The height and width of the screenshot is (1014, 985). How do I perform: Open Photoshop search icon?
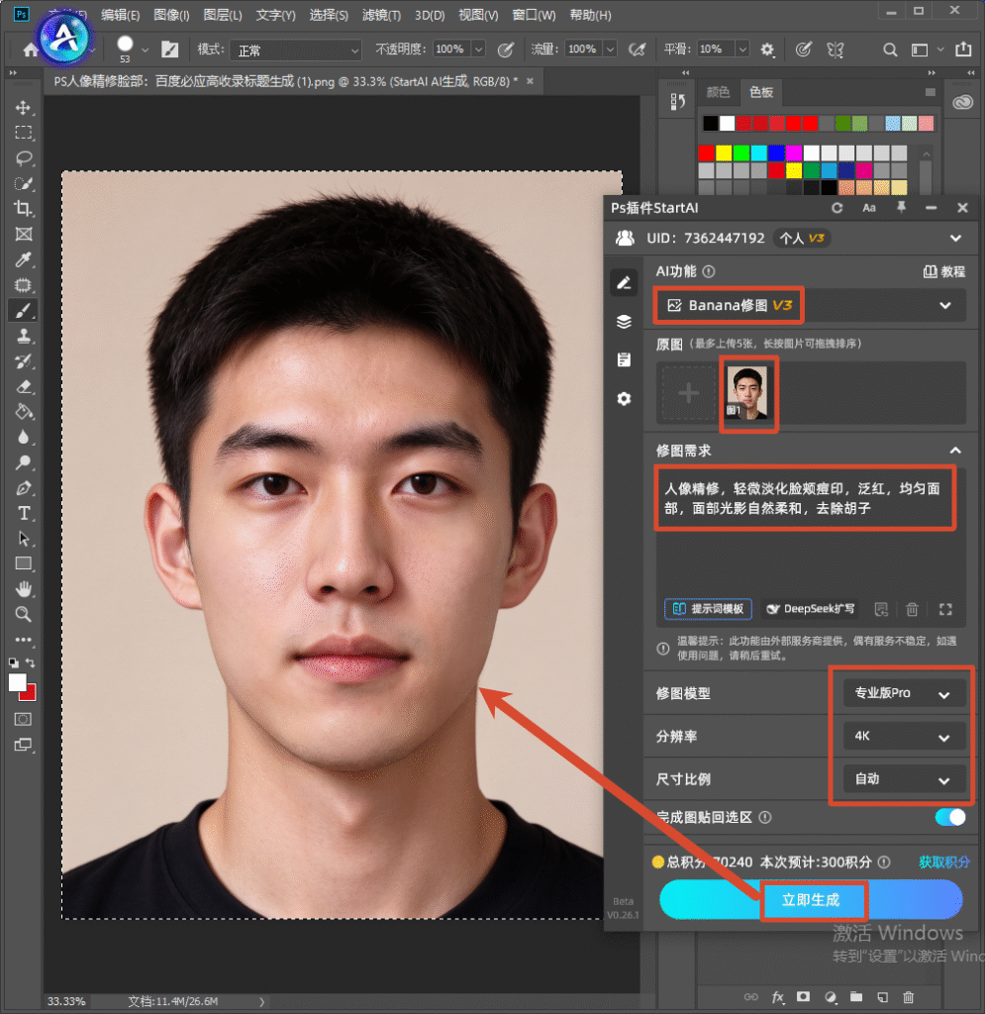coord(890,50)
